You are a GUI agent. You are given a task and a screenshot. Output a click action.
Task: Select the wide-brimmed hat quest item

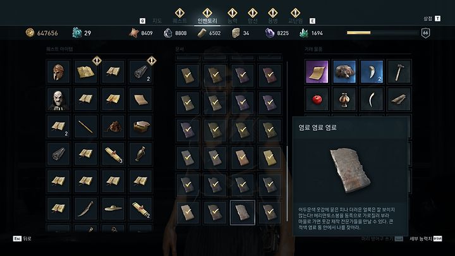pos(113,209)
